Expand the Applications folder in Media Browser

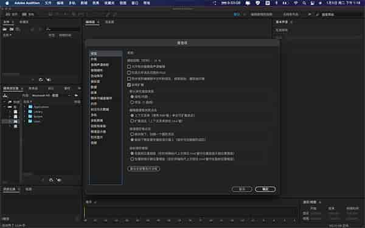[x=25, y=107]
